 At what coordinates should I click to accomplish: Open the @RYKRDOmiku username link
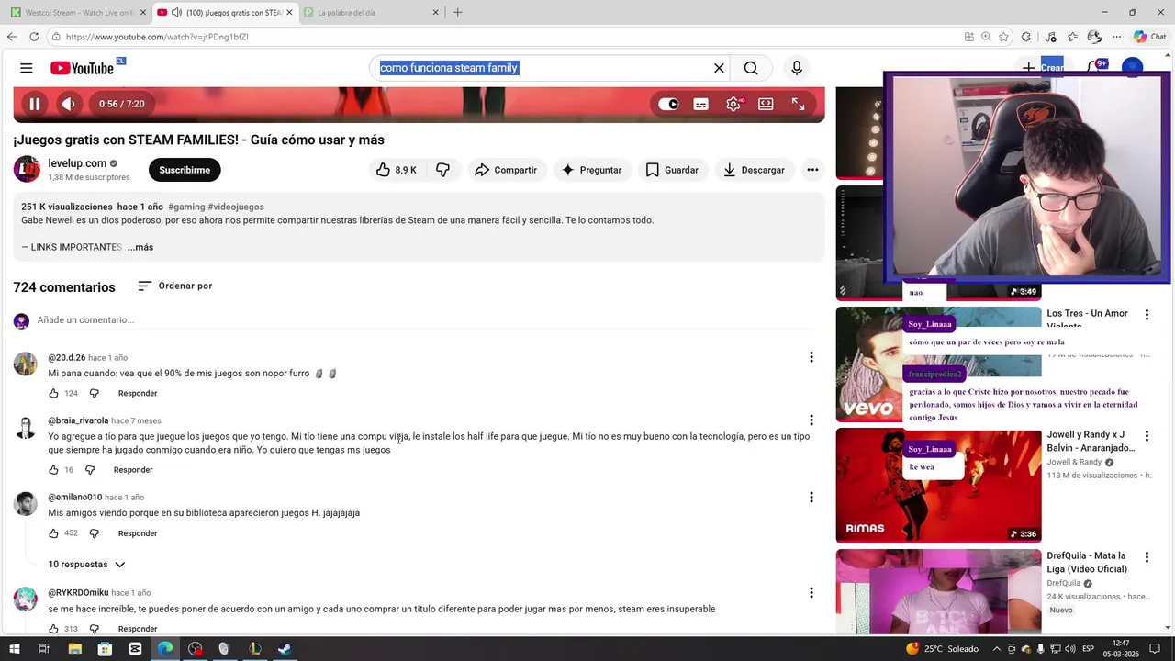tap(78, 593)
